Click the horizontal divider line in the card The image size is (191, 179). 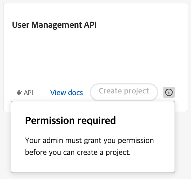click(x=95, y=74)
